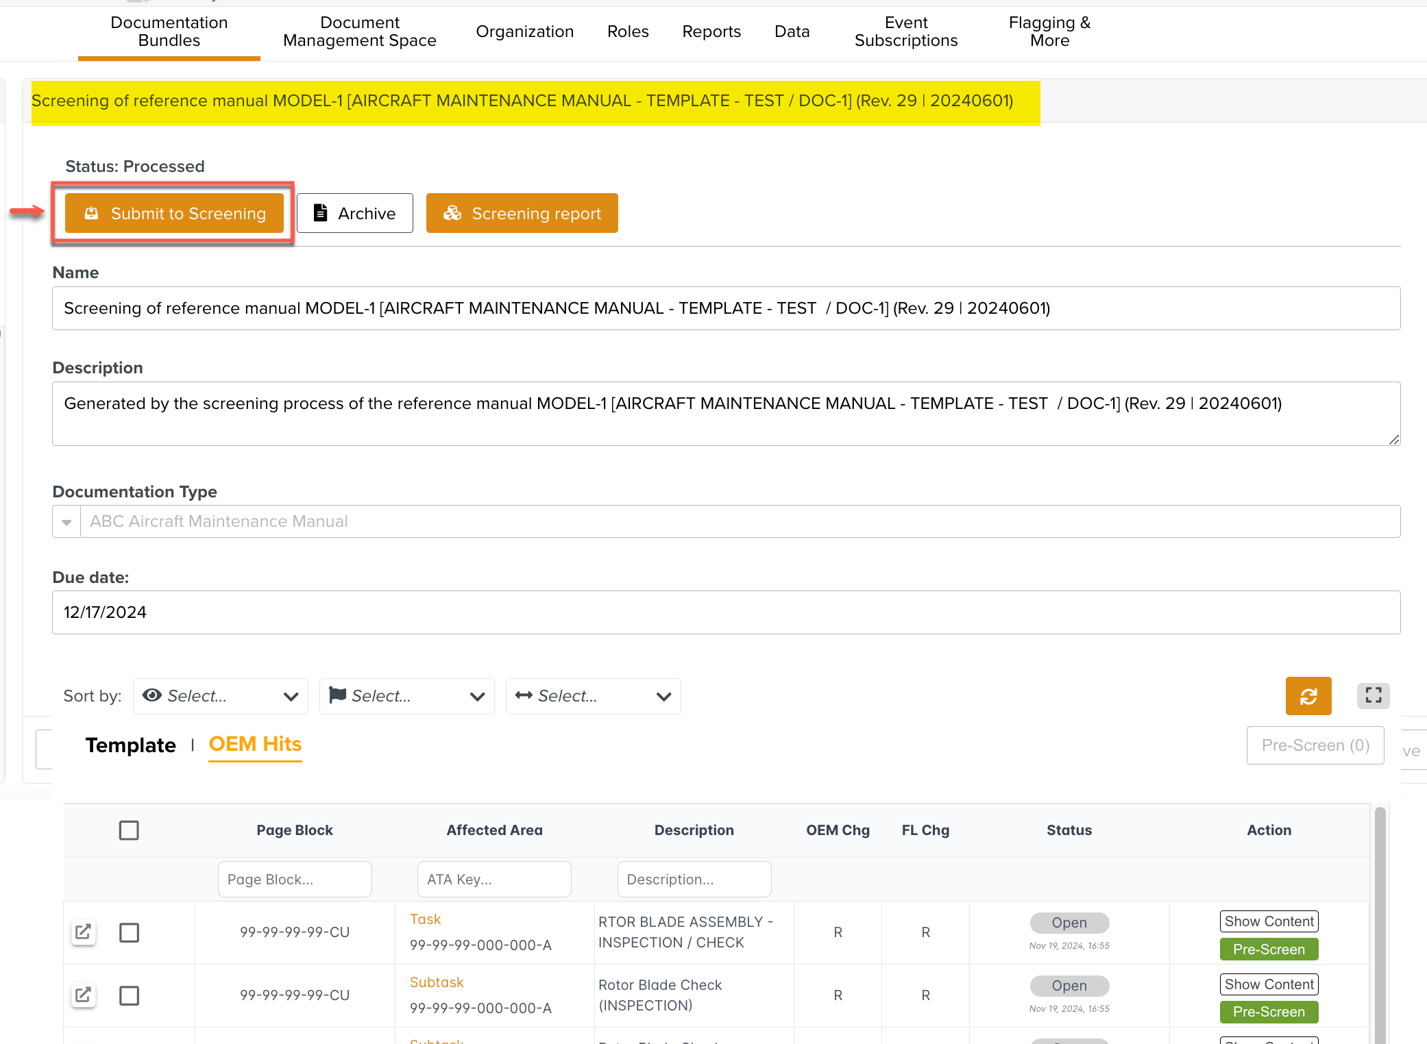This screenshot has width=1427, height=1044.
Task: Click the Screening report button
Action: click(522, 214)
